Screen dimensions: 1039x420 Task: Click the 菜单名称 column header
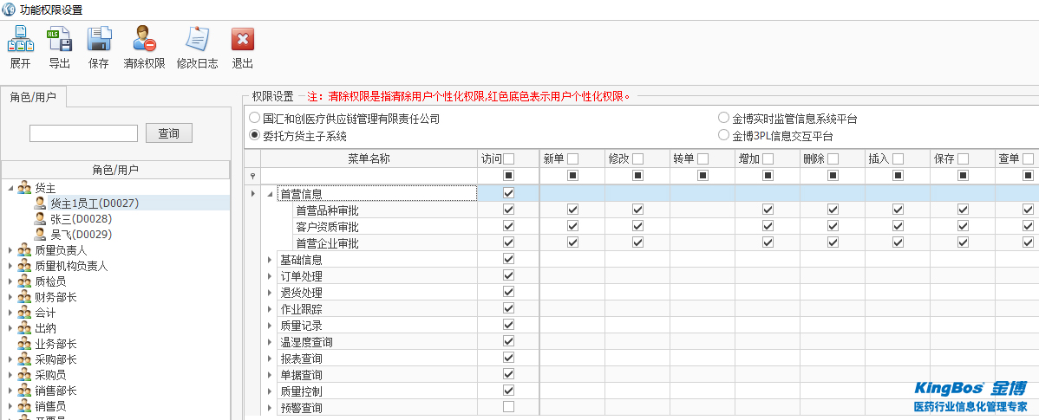tap(369, 158)
